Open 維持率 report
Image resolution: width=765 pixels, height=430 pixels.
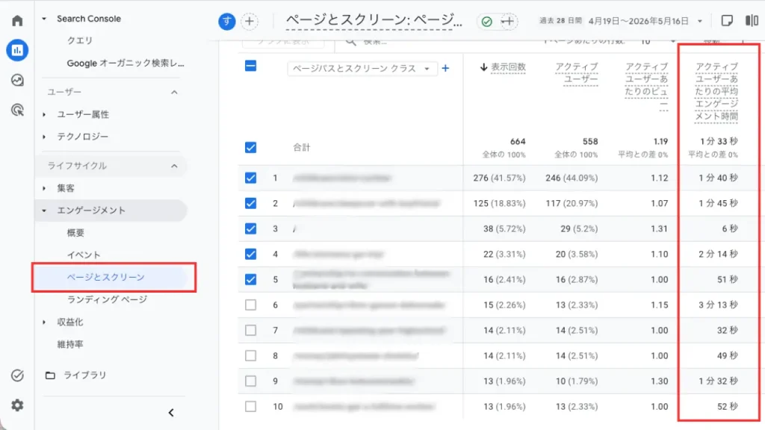tap(70, 344)
